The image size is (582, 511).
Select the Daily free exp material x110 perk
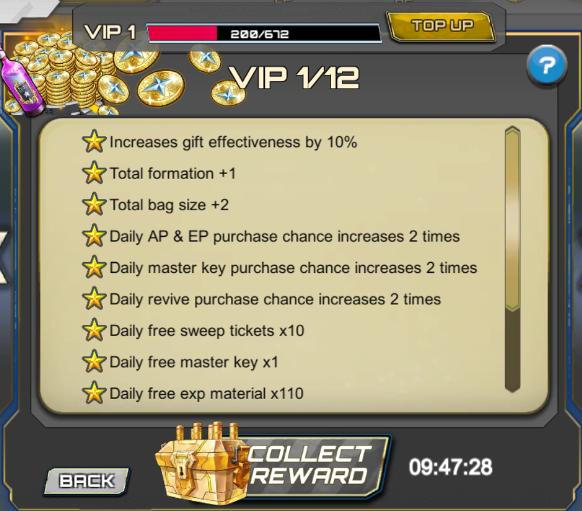point(192,393)
